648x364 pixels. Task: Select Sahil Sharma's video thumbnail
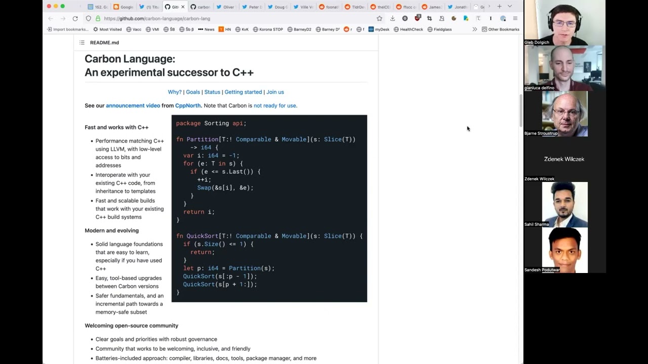[x=565, y=205]
